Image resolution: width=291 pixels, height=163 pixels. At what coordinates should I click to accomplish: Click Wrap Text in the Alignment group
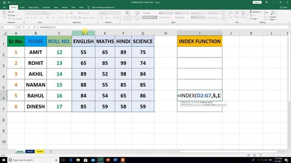[x=84, y=13]
